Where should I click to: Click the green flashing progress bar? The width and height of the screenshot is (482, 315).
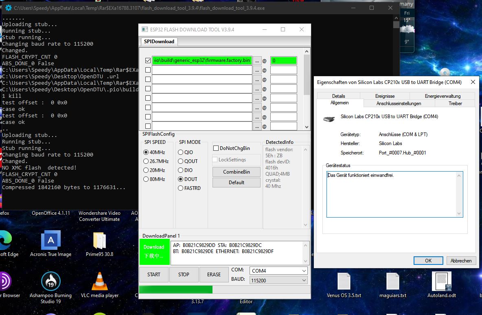(176, 290)
